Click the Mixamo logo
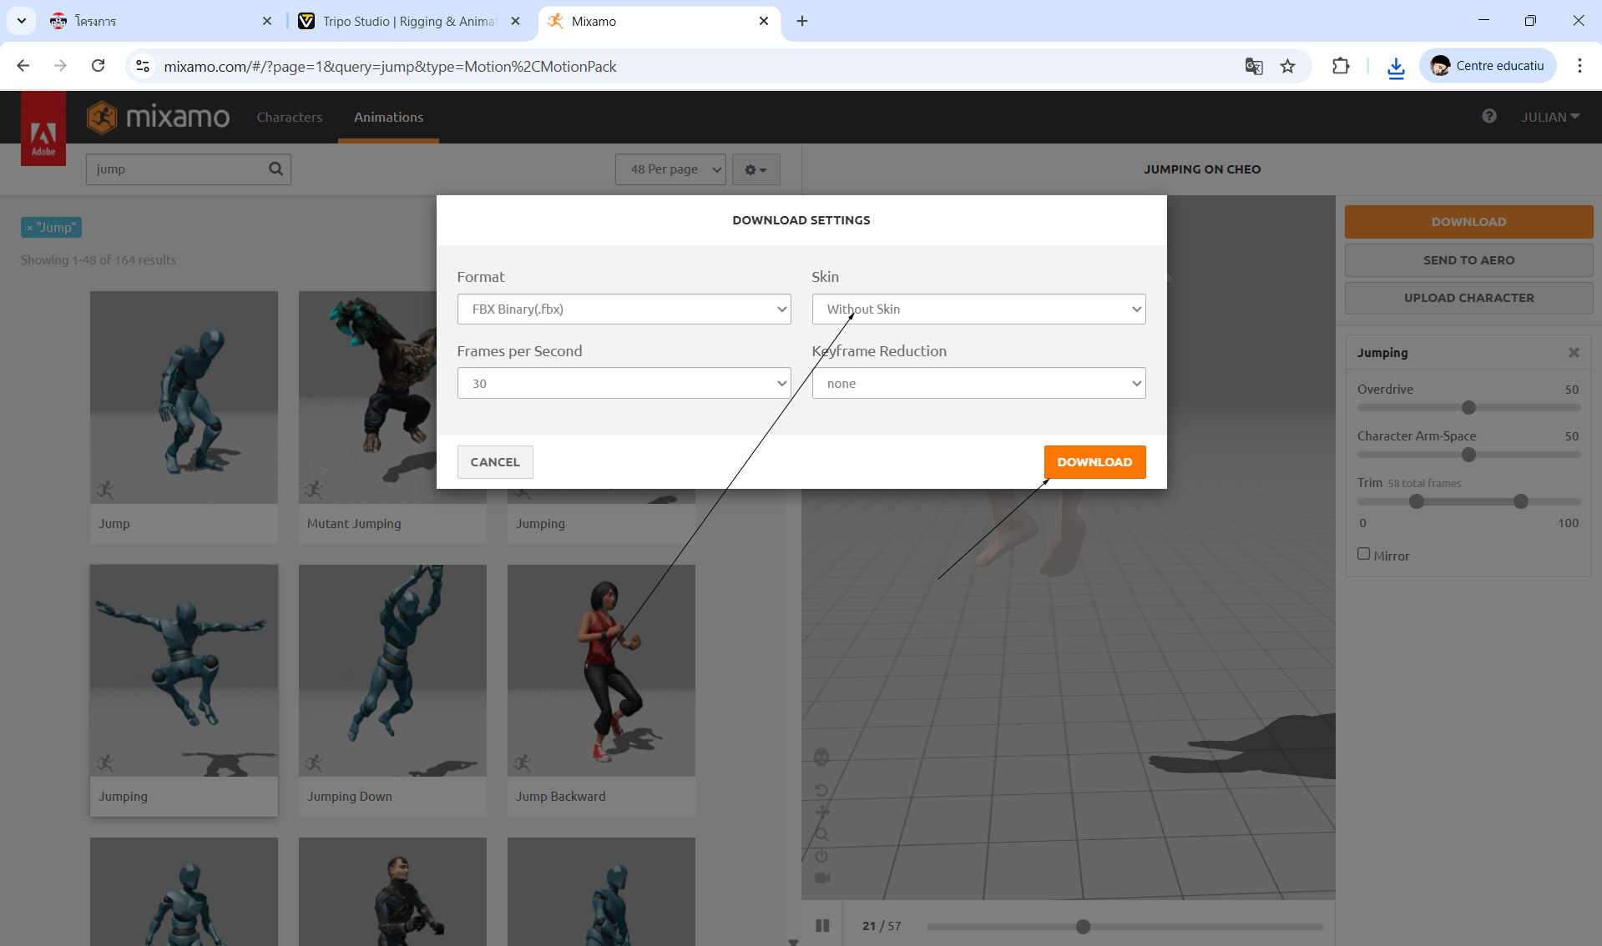The height and width of the screenshot is (946, 1602). point(159,118)
